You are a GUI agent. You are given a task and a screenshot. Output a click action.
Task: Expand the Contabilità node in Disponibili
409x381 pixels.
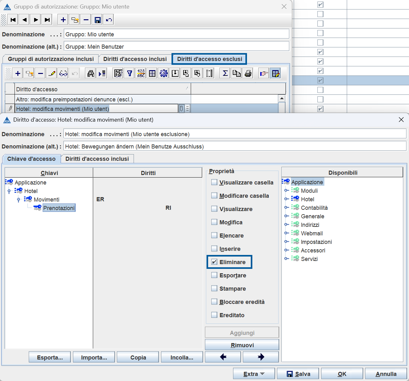(286, 208)
